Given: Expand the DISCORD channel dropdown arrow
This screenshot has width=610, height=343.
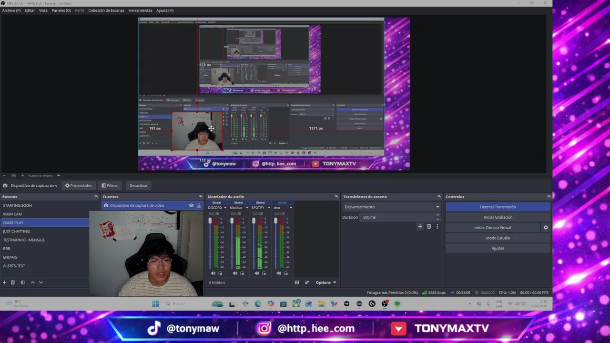Looking at the screenshot, I should point(225,208).
